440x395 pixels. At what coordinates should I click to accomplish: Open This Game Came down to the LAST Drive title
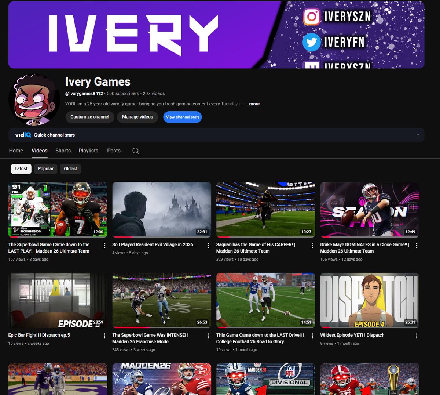[x=260, y=338]
